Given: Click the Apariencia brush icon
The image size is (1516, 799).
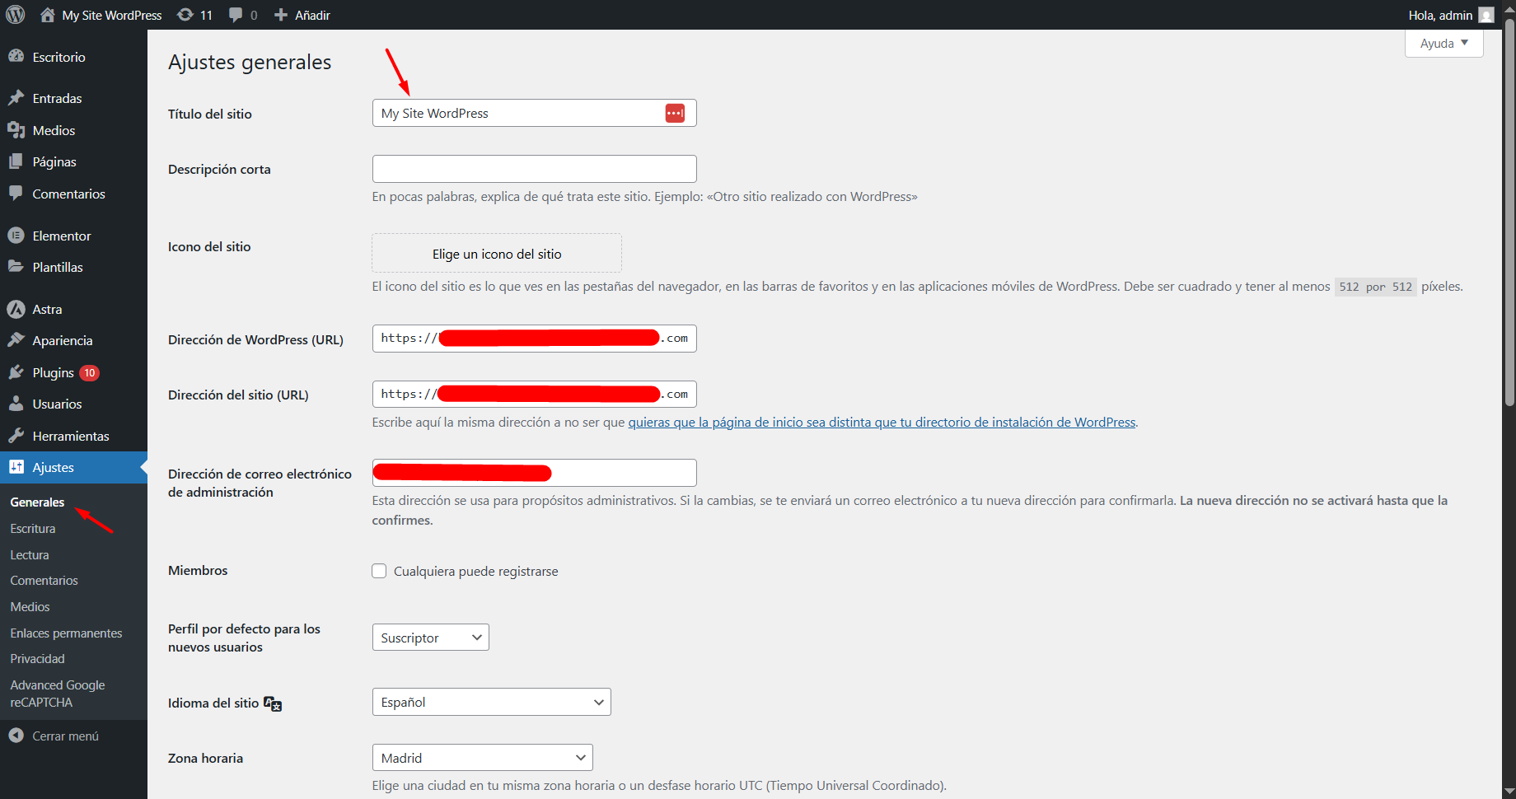Looking at the screenshot, I should click(16, 340).
